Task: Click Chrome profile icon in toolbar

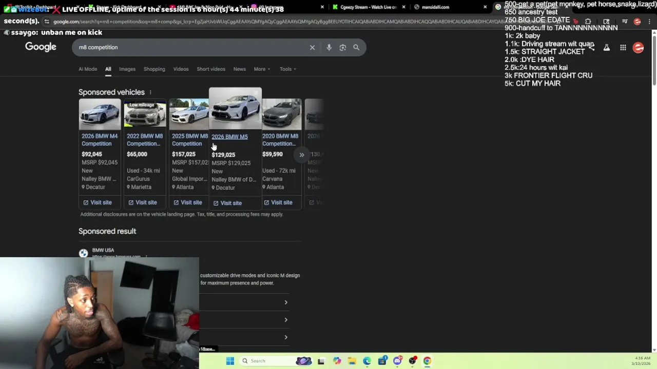Action: [x=637, y=22]
